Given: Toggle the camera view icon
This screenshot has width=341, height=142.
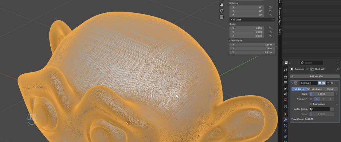Looking at the screenshot, I should (222, 11).
